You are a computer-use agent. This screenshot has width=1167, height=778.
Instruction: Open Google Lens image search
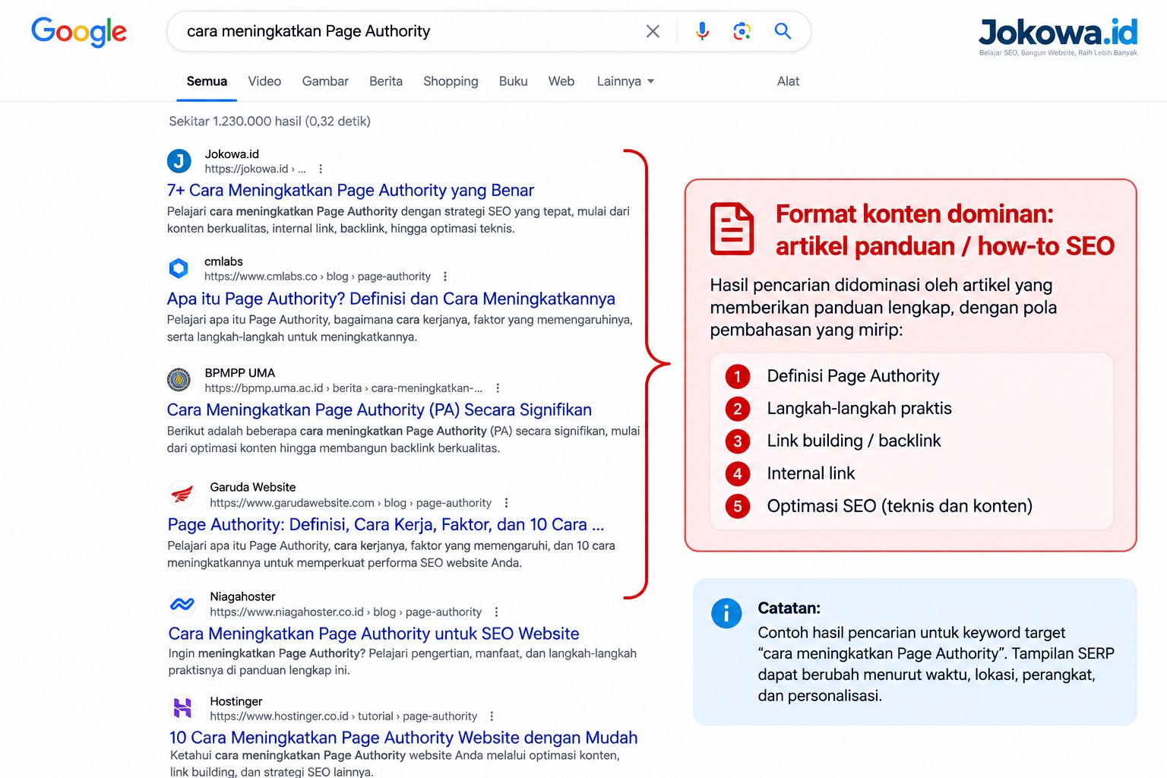click(742, 31)
